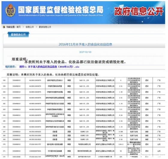
Task: Click 山东 port cell in row 170
Action: [159, 144]
